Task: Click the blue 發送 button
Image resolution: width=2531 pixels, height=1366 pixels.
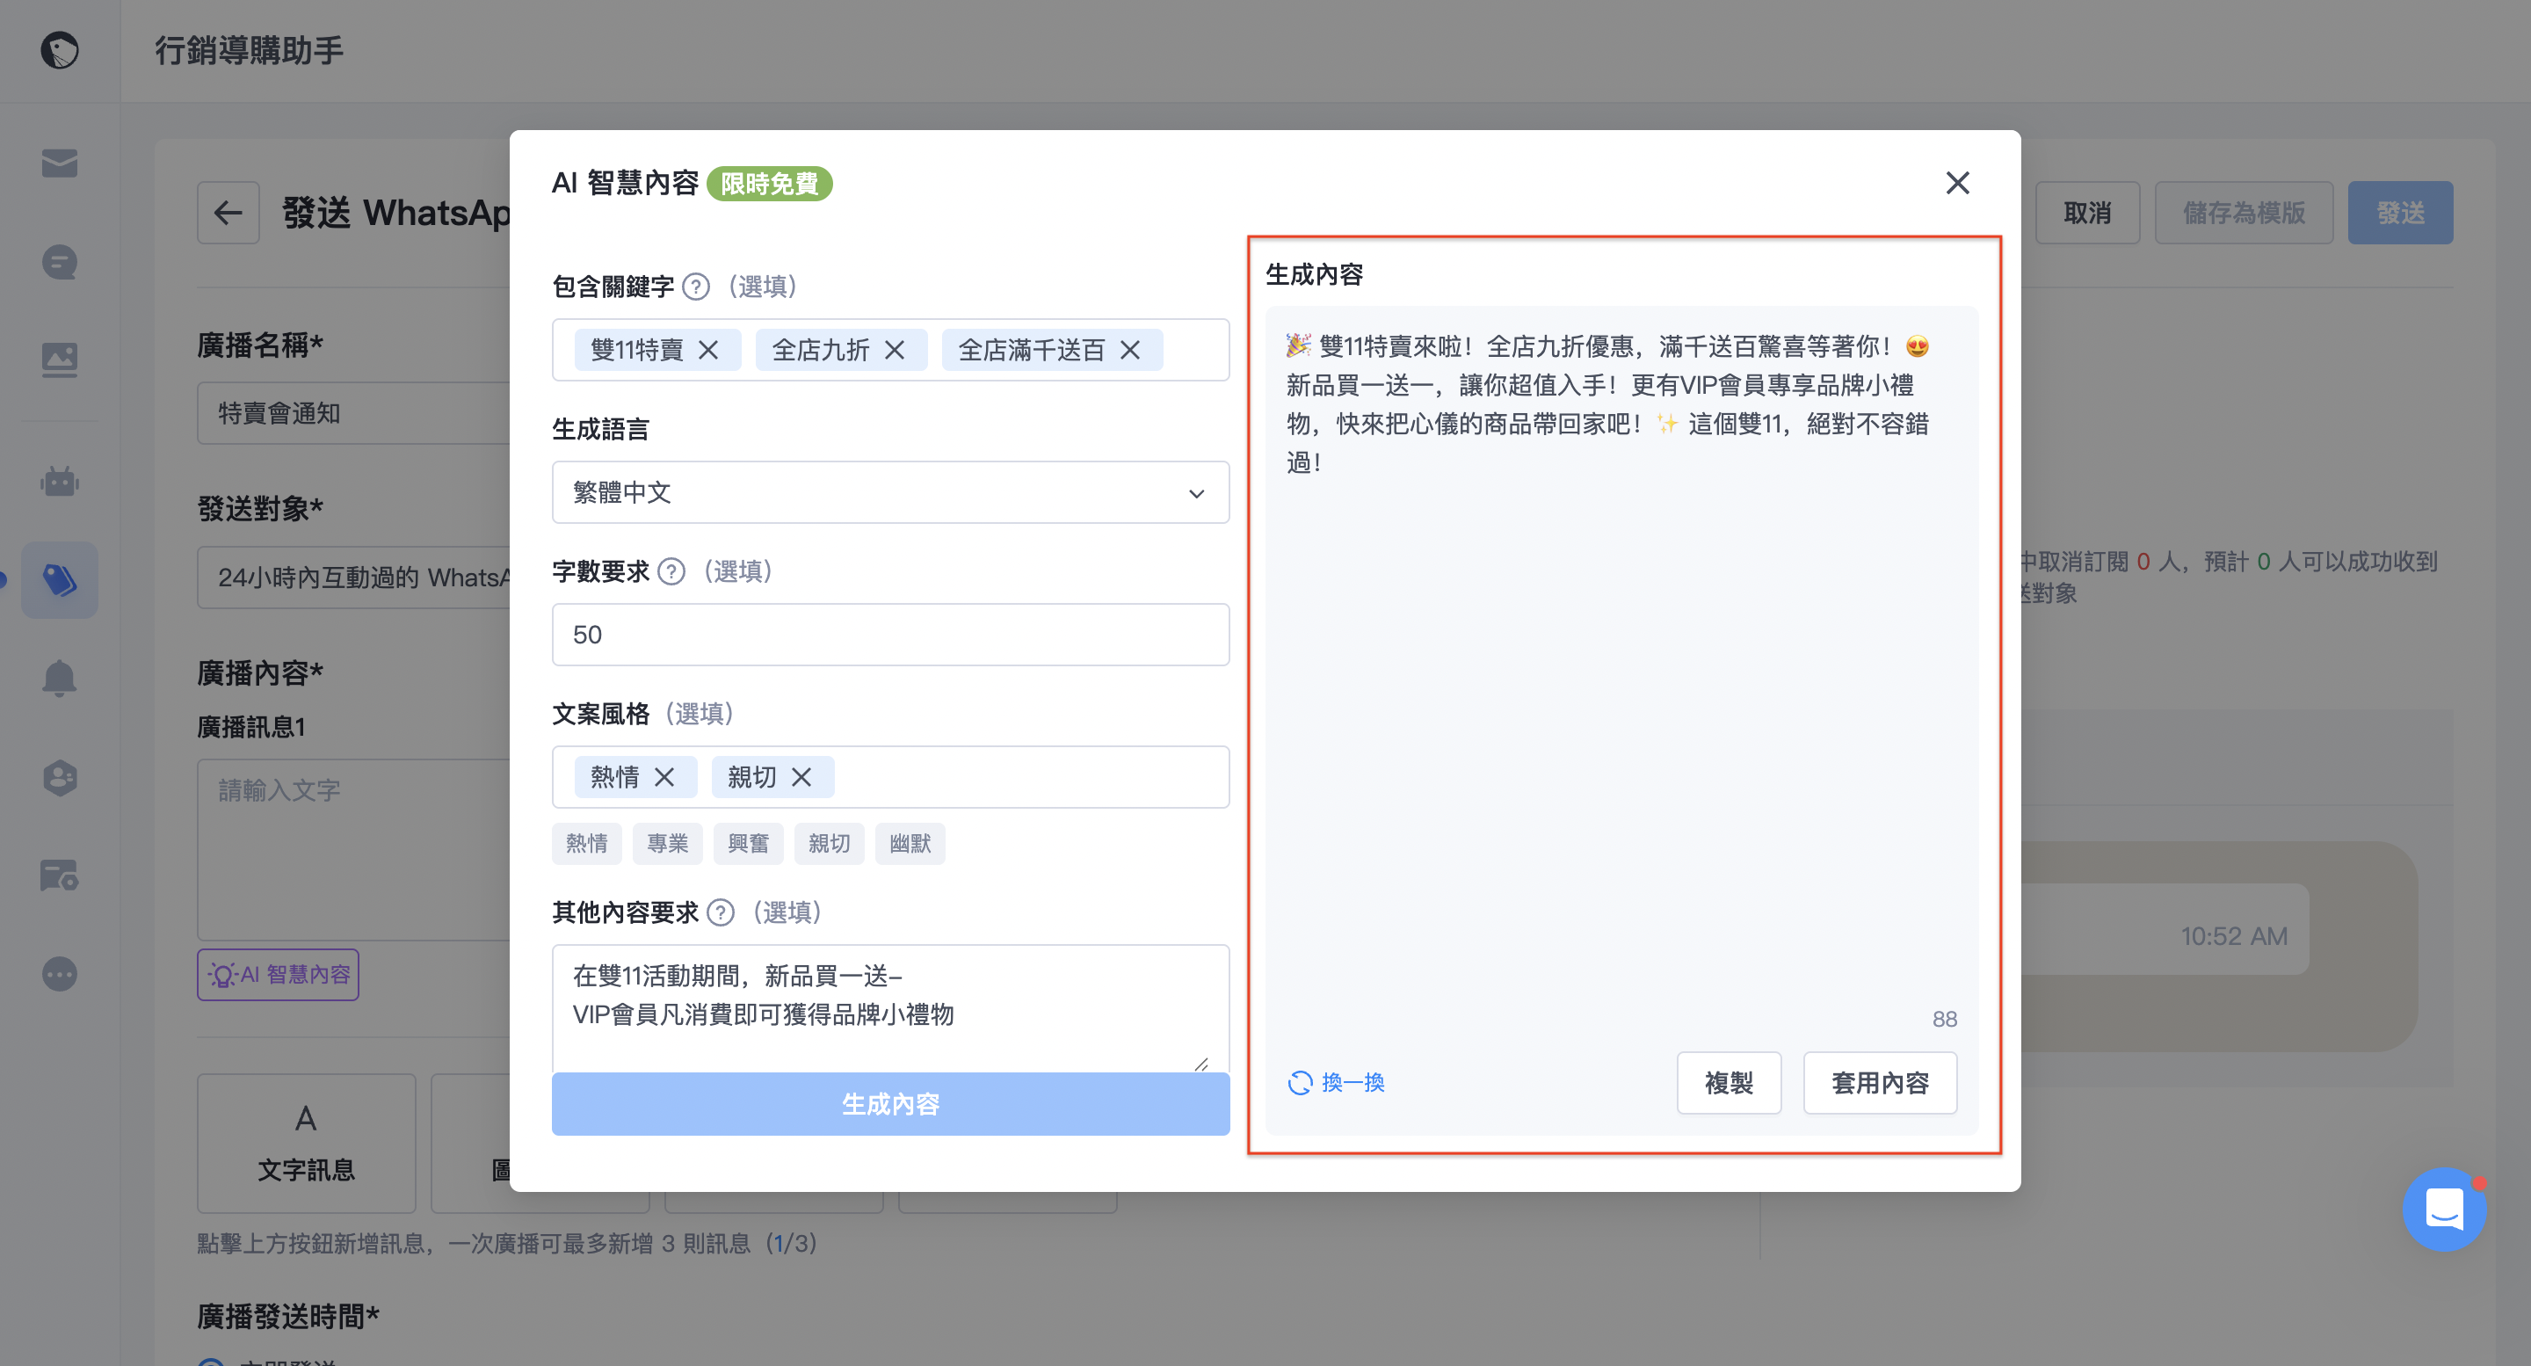Action: coord(2399,212)
